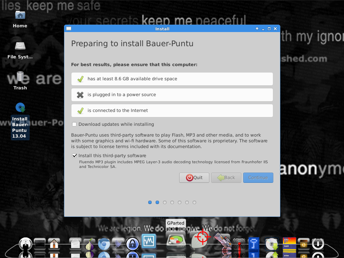Launch the disc installer icon in dock
The image size is (344, 258).
272,244
